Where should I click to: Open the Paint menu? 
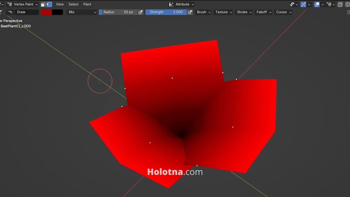pyautogui.click(x=87, y=4)
